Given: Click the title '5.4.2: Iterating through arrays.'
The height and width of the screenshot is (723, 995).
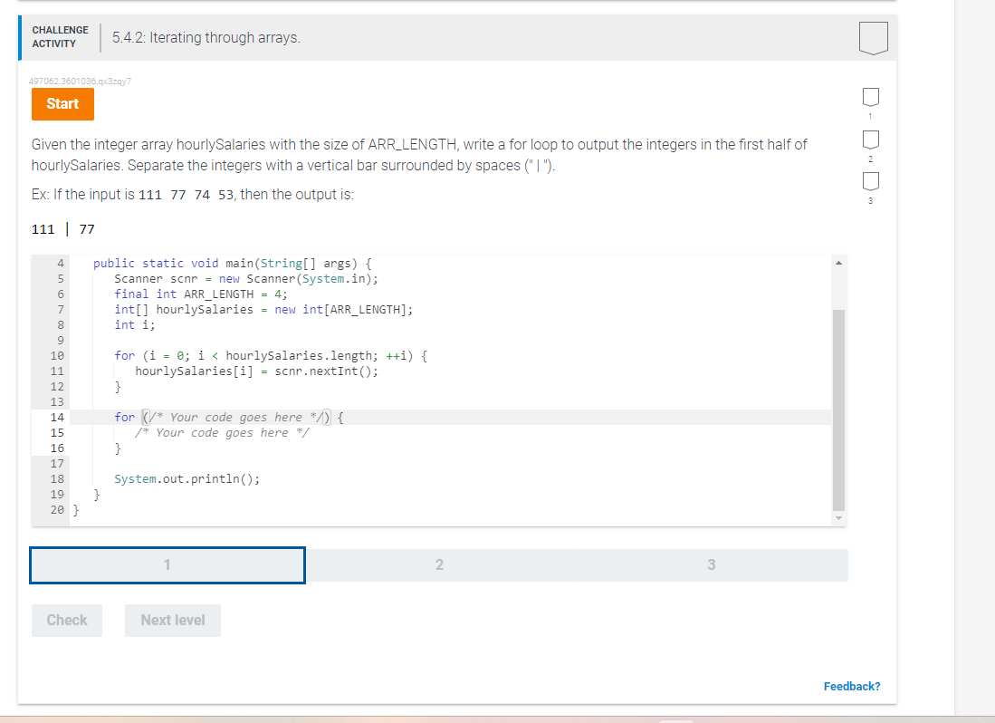Looking at the screenshot, I should (206, 37).
